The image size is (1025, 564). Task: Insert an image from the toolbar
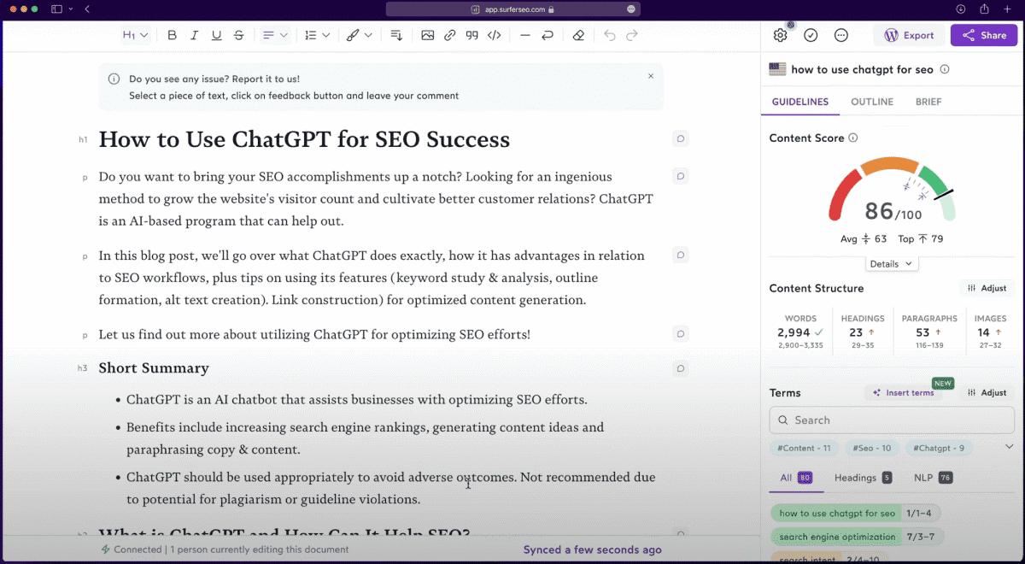427,35
